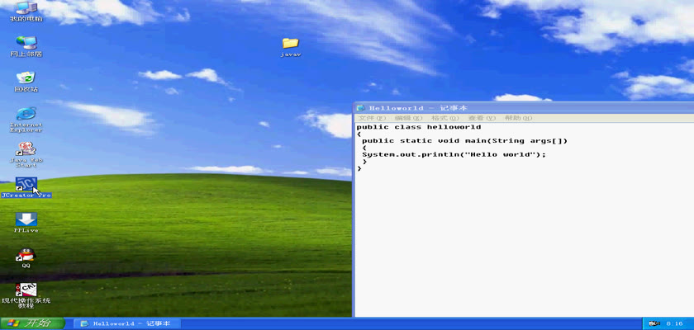Open the 文件(F) menu in Notepad
694x330 pixels.
pyautogui.click(x=372, y=119)
